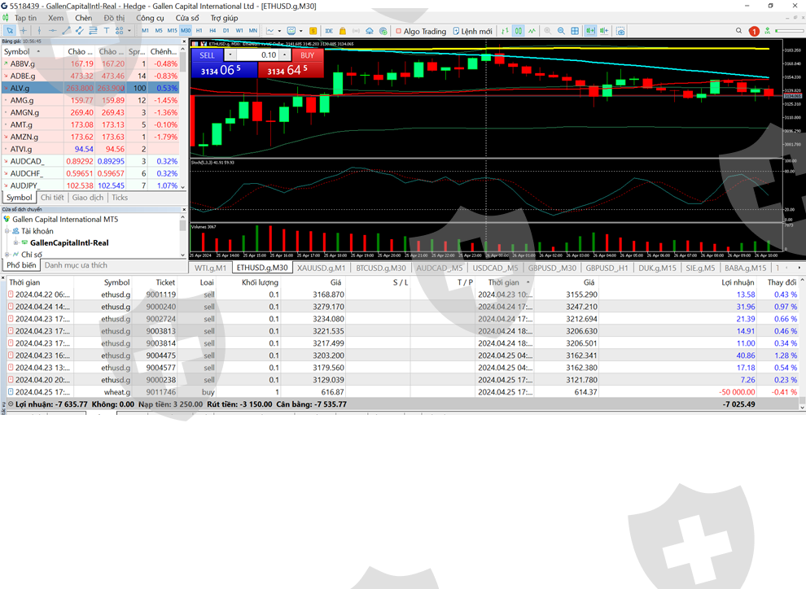This screenshot has width=806, height=589.
Task: Switch to the XAUUSD.g,M1 chart tab
Action: click(322, 268)
